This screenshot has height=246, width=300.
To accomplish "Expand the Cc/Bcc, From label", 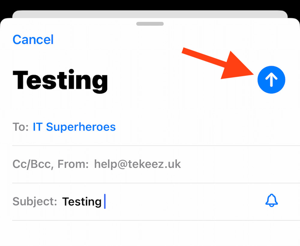I will click(x=50, y=164).
